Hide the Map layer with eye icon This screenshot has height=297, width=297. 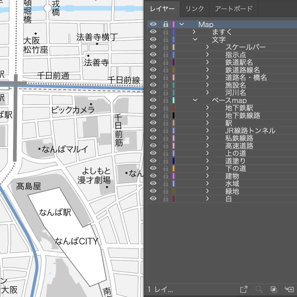[x=153, y=24]
